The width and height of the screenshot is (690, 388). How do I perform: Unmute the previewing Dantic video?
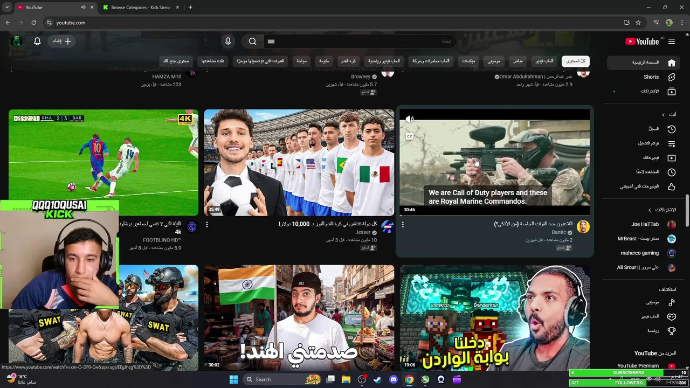click(x=410, y=119)
